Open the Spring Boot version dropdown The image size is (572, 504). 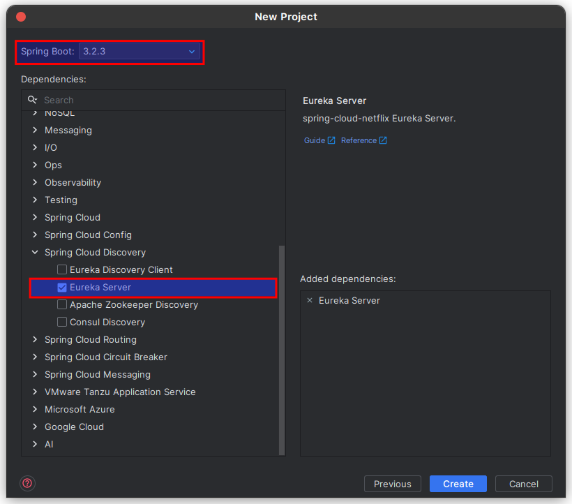tap(192, 52)
